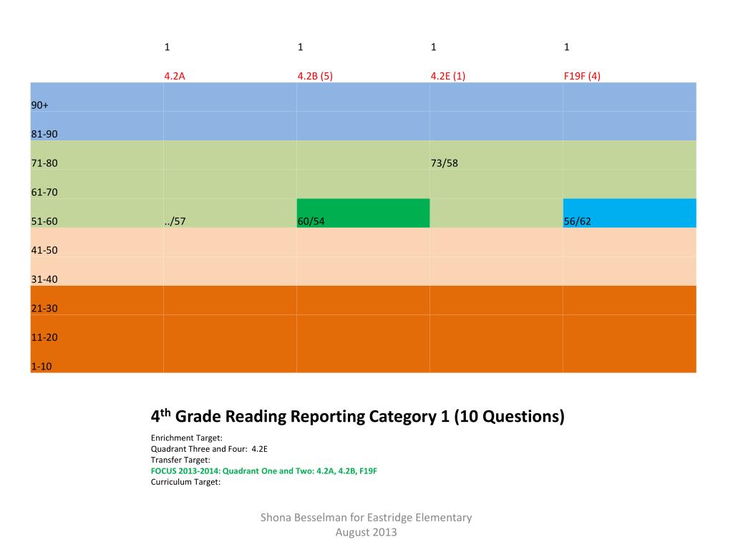Click the 90+ row label
Image resolution: width=733 pixels, height=550 pixels.
(40, 105)
